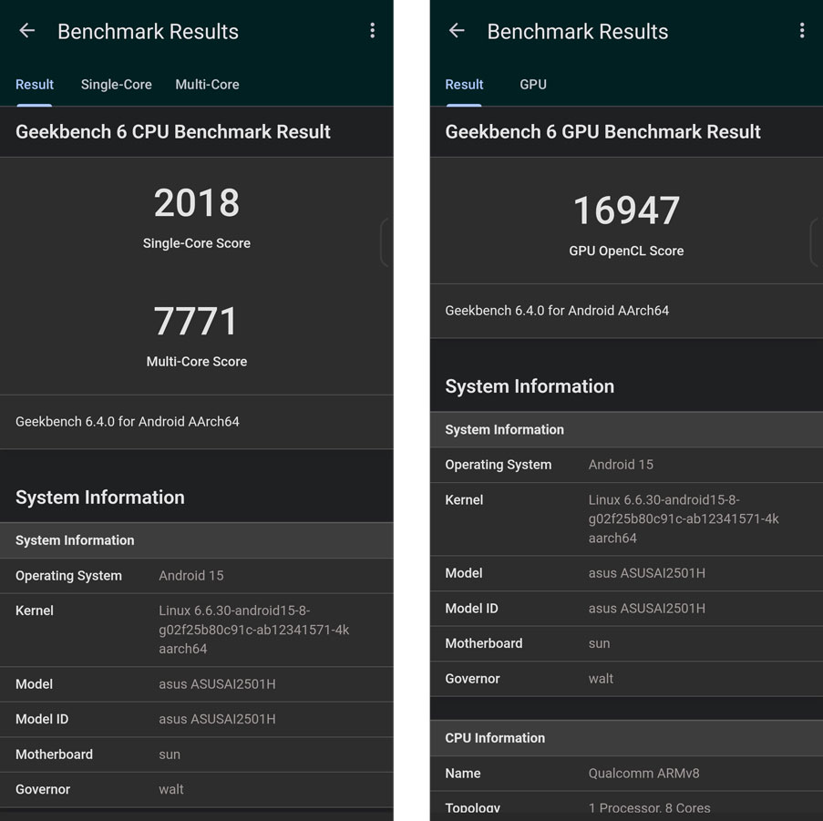Viewport: 823px width, 821px height.
Task: Click the Model value asus ASUSAI2501H on the GPU screen
Action: pos(647,573)
